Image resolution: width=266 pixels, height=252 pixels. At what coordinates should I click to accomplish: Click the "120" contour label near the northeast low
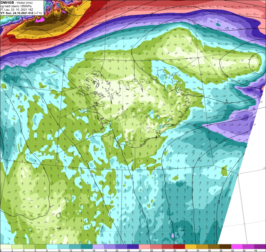[226, 76]
